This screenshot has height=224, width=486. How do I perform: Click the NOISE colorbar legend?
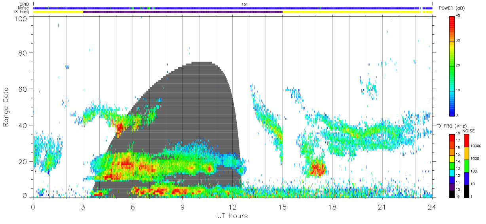[x=466, y=166]
